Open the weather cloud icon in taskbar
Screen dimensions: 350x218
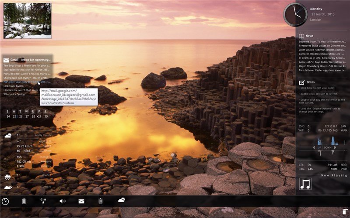[x=121, y=200]
